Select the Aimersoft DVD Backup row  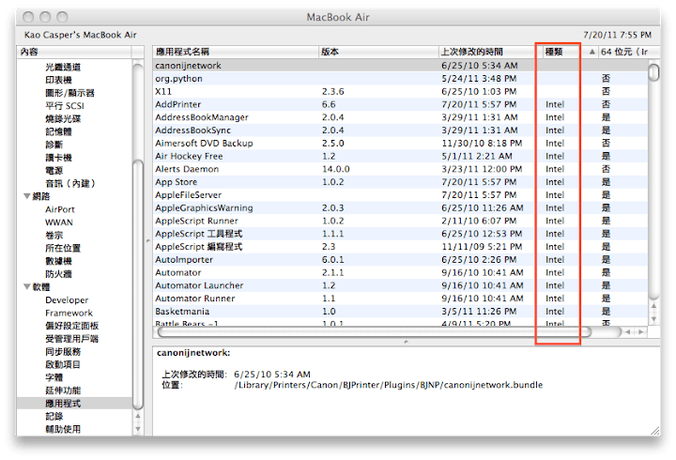(400, 143)
